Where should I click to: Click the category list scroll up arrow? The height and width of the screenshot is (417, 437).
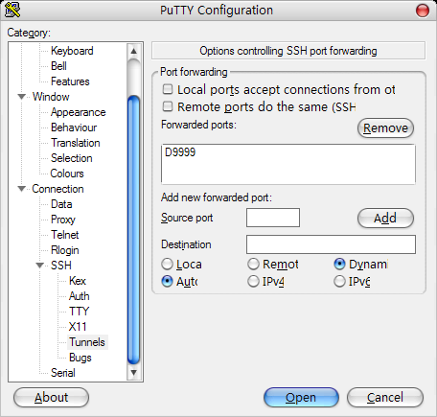[133, 51]
